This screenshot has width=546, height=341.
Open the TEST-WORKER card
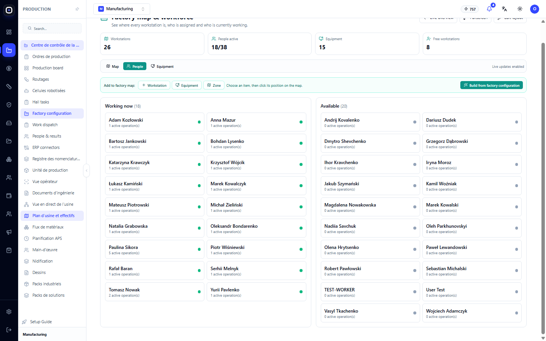[370, 292]
